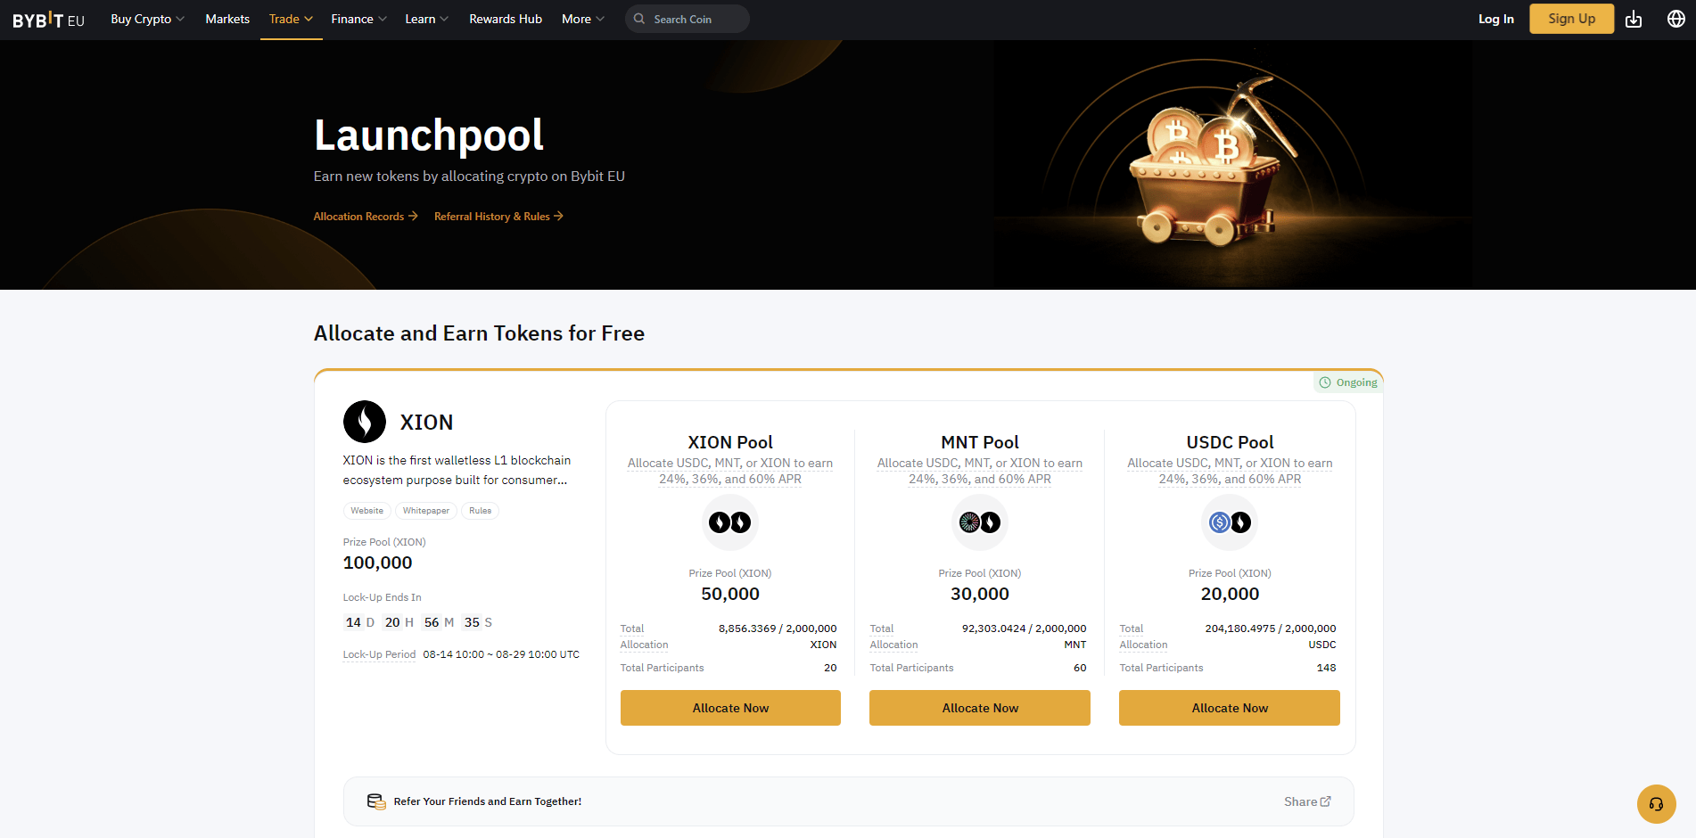Viewport: 1696px width, 838px height.
Task: Open the app download icon
Action: 1634,19
